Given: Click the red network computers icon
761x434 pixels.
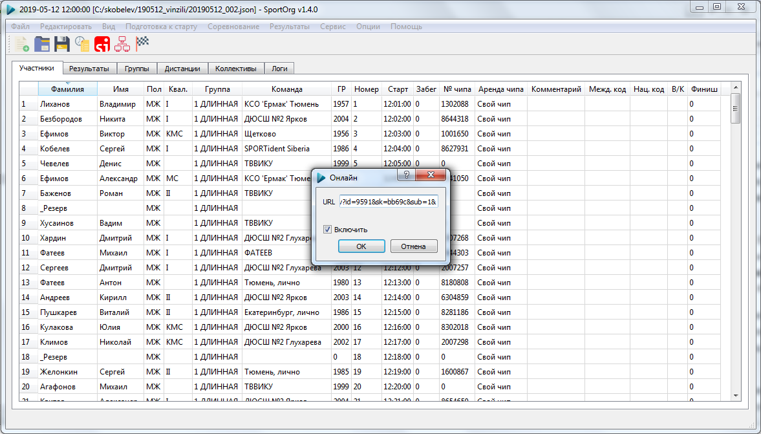Looking at the screenshot, I should click(x=122, y=44).
